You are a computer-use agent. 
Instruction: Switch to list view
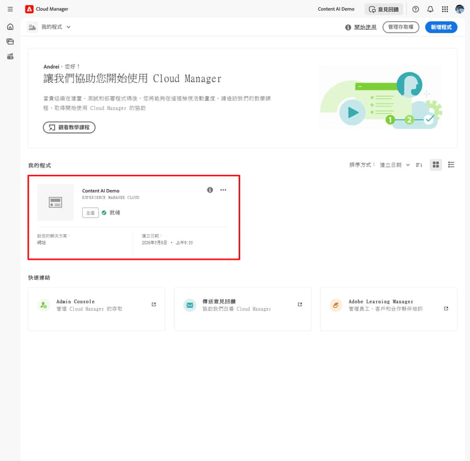point(451,165)
